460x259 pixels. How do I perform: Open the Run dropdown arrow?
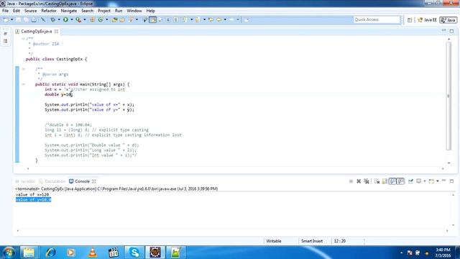pyautogui.click(x=72, y=19)
